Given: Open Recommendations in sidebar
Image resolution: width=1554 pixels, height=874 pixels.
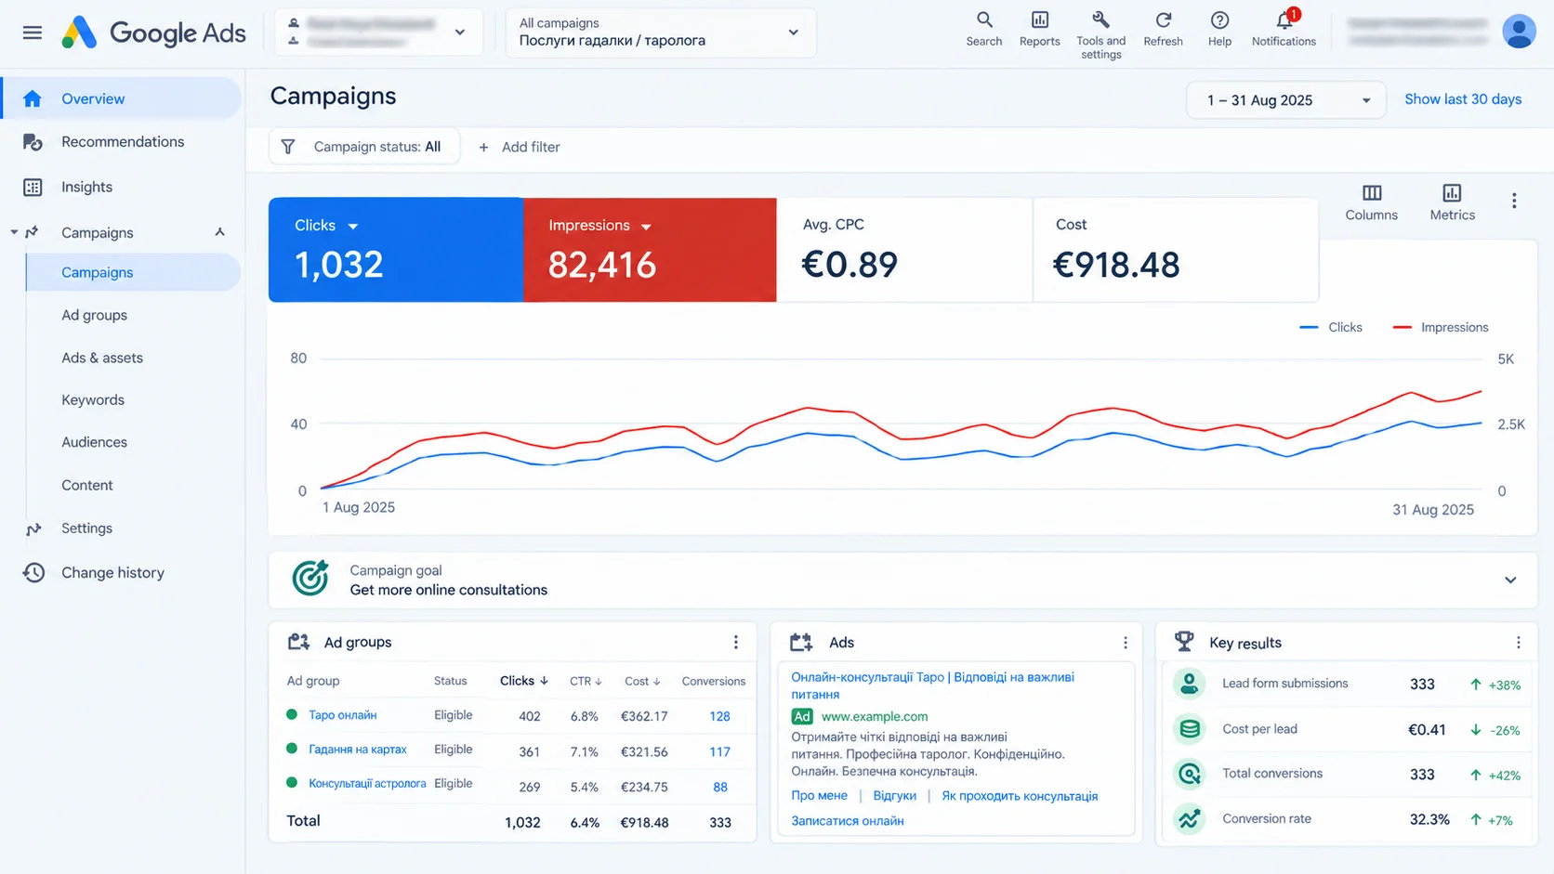Looking at the screenshot, I should point(122,142).
